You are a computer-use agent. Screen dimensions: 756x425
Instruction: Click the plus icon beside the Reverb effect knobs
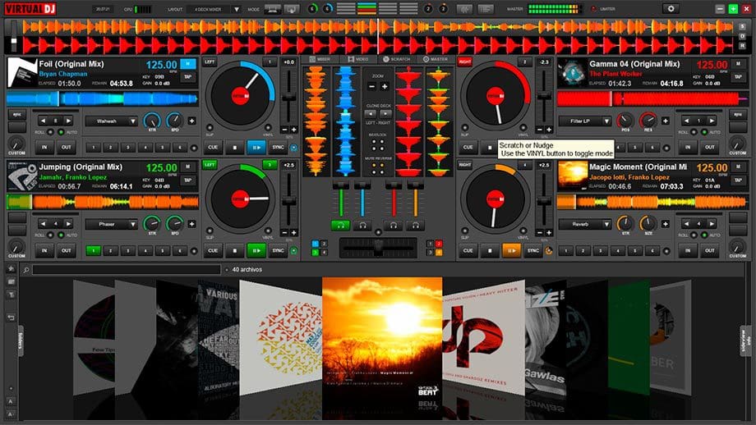[666, 224]
